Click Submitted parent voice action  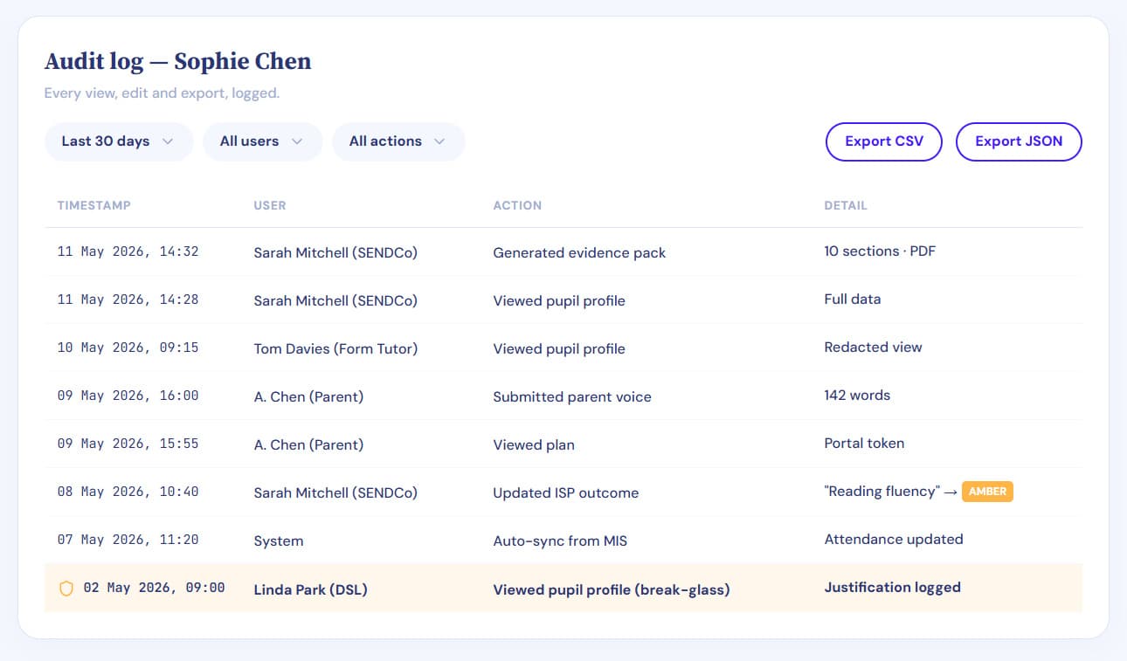[572, 396]
